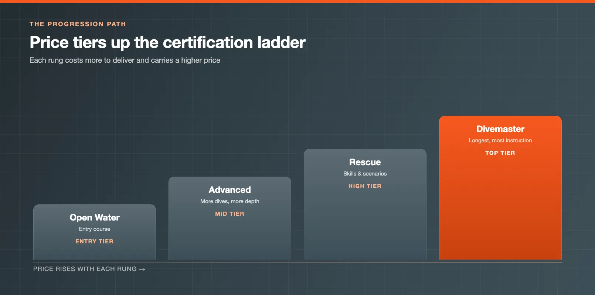This screenshot has height=295, width=595.
Task: Click the arrow after 'PRICE RISES WITH EACH RUNG'
Action: [x=142, y=270]
